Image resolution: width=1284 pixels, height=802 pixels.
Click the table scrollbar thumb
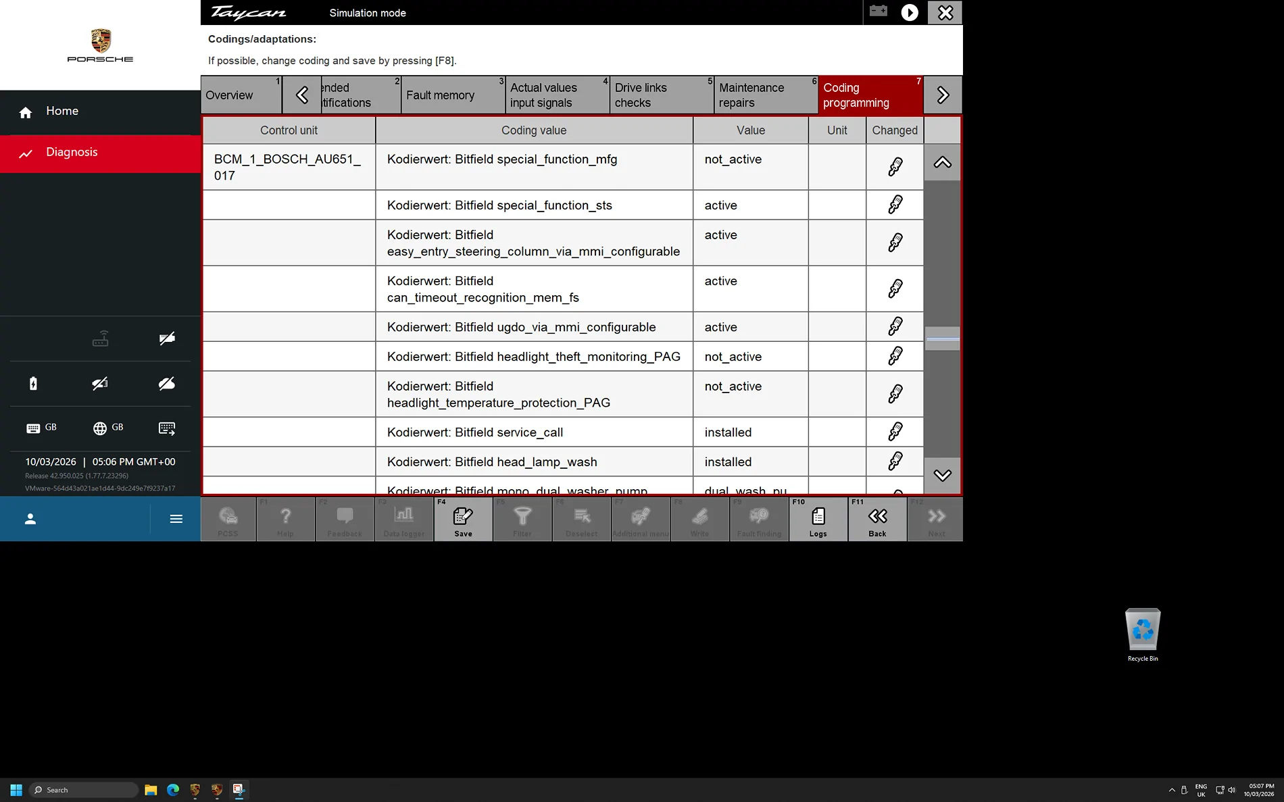(x=942, y=339)
